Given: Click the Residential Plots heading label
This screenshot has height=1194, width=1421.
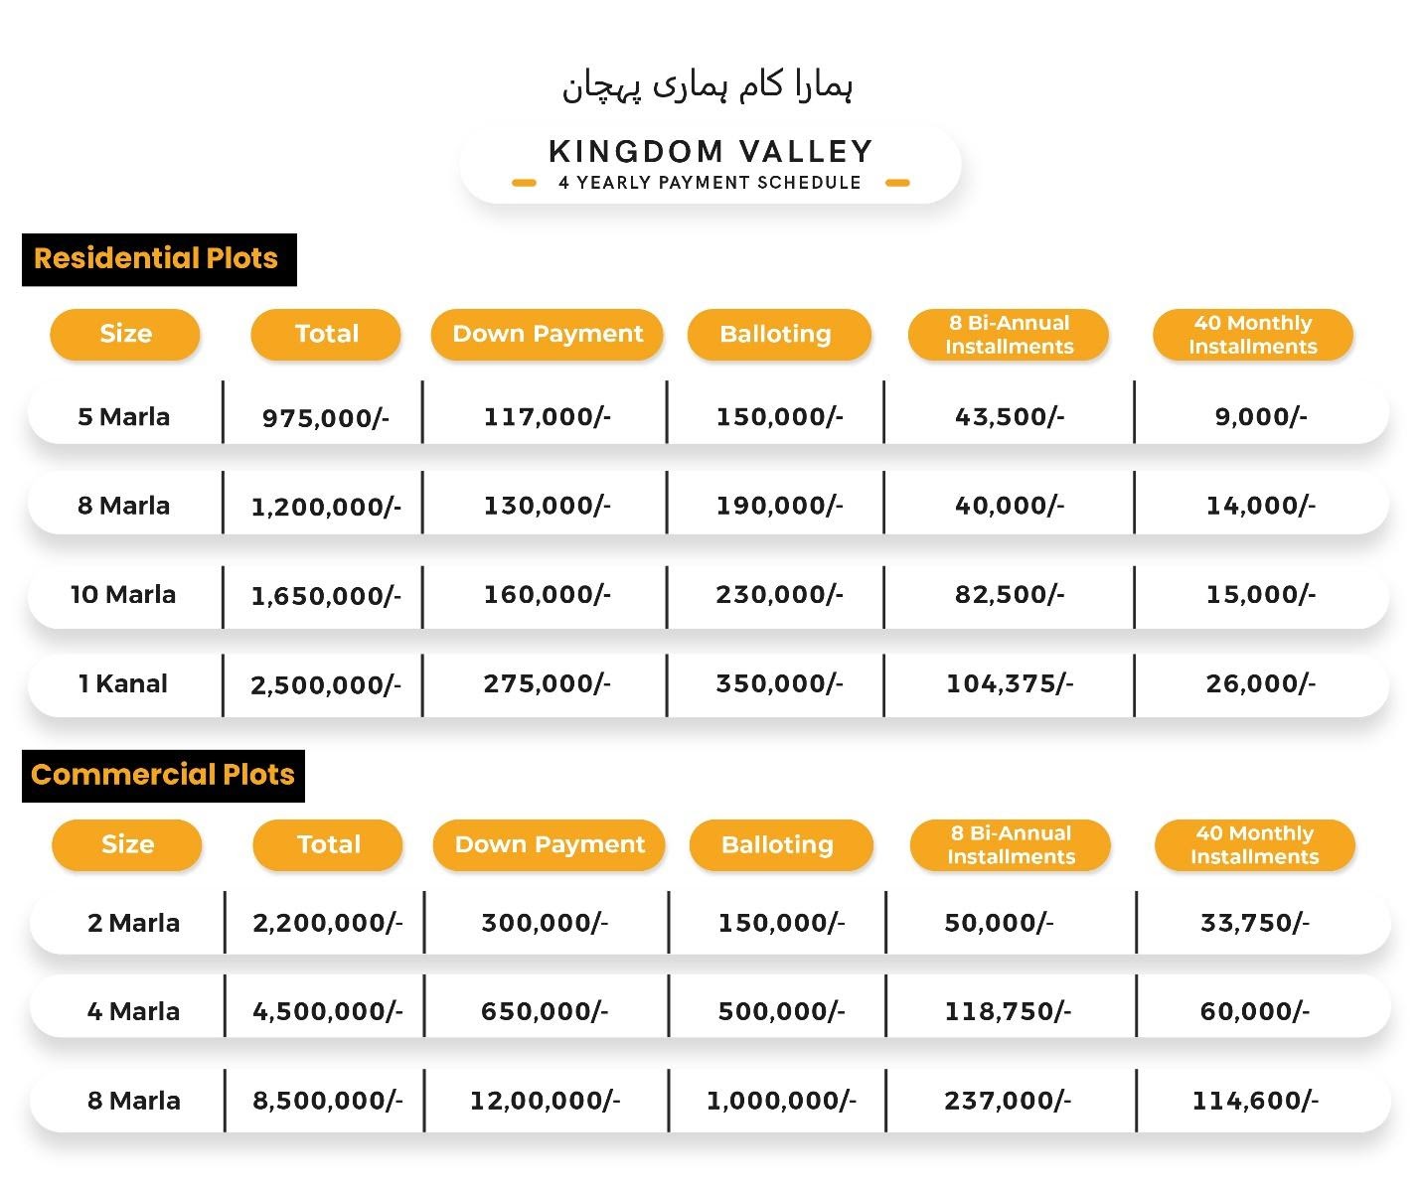Looking at the screenshot, I should point(157,259).
